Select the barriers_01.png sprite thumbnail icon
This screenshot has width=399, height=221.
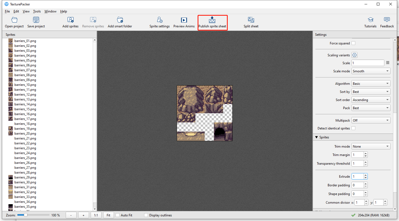(x=11, y=41)
